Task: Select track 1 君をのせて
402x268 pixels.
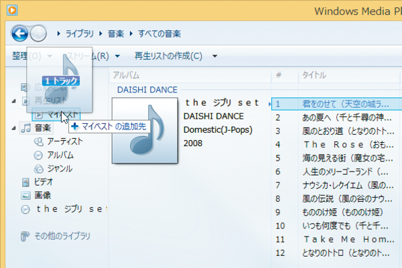Action: click(x=336, y=104)
